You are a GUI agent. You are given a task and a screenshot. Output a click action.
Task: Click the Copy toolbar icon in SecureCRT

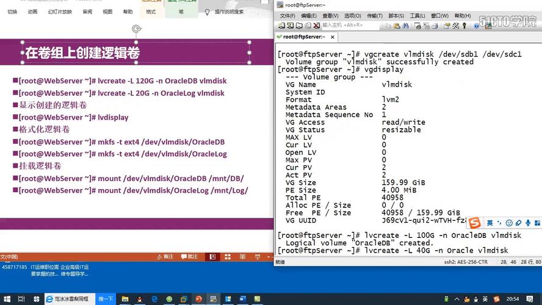(x=388, y=26)
